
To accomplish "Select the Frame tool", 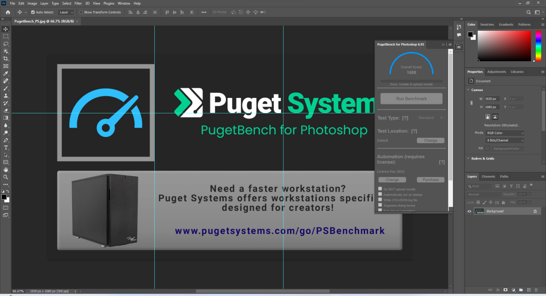I will click(6, 66).
